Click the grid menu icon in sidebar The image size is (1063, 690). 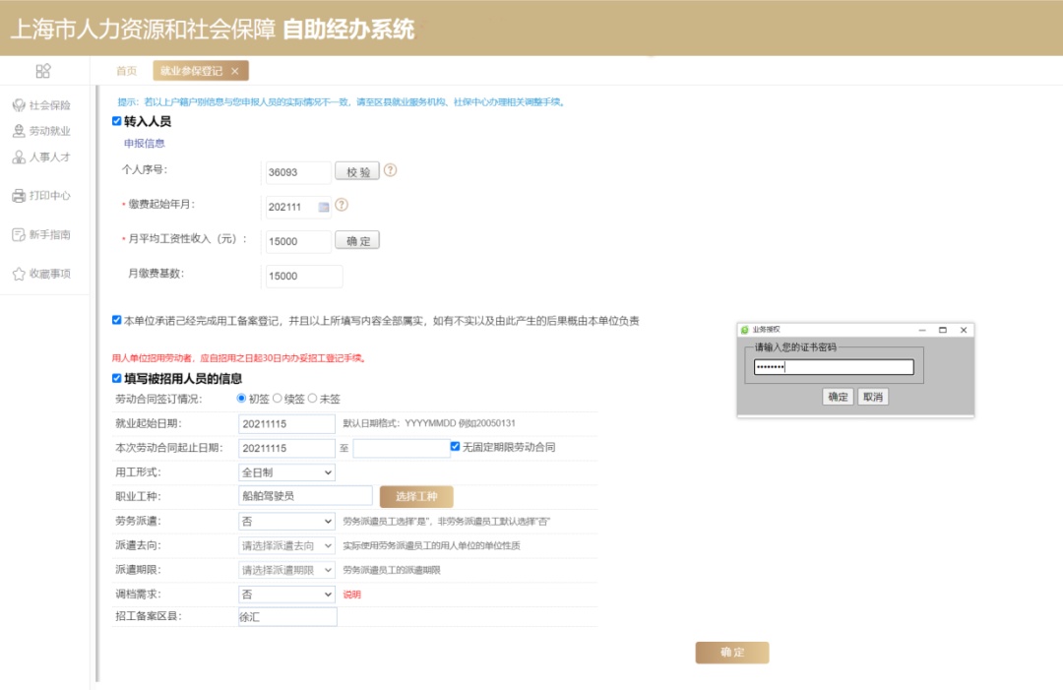42,71
